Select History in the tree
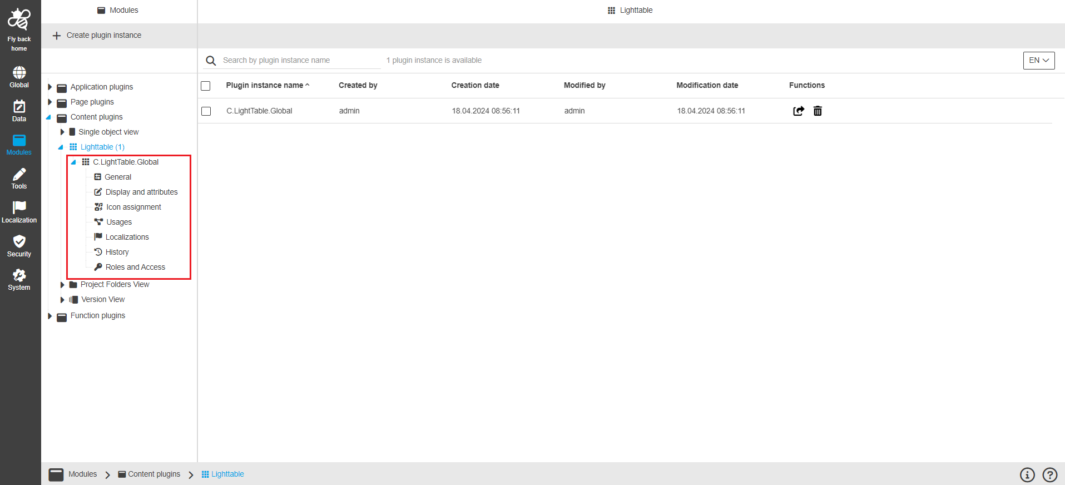This screenshot has height=485, width=1065. point(117,252)
